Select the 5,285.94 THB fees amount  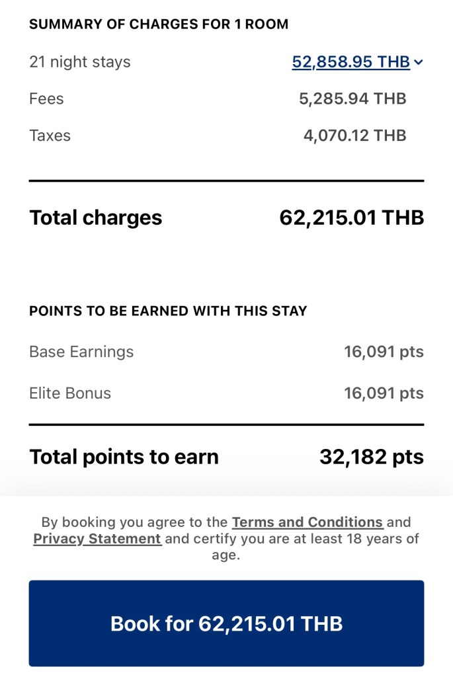(352, 99)
